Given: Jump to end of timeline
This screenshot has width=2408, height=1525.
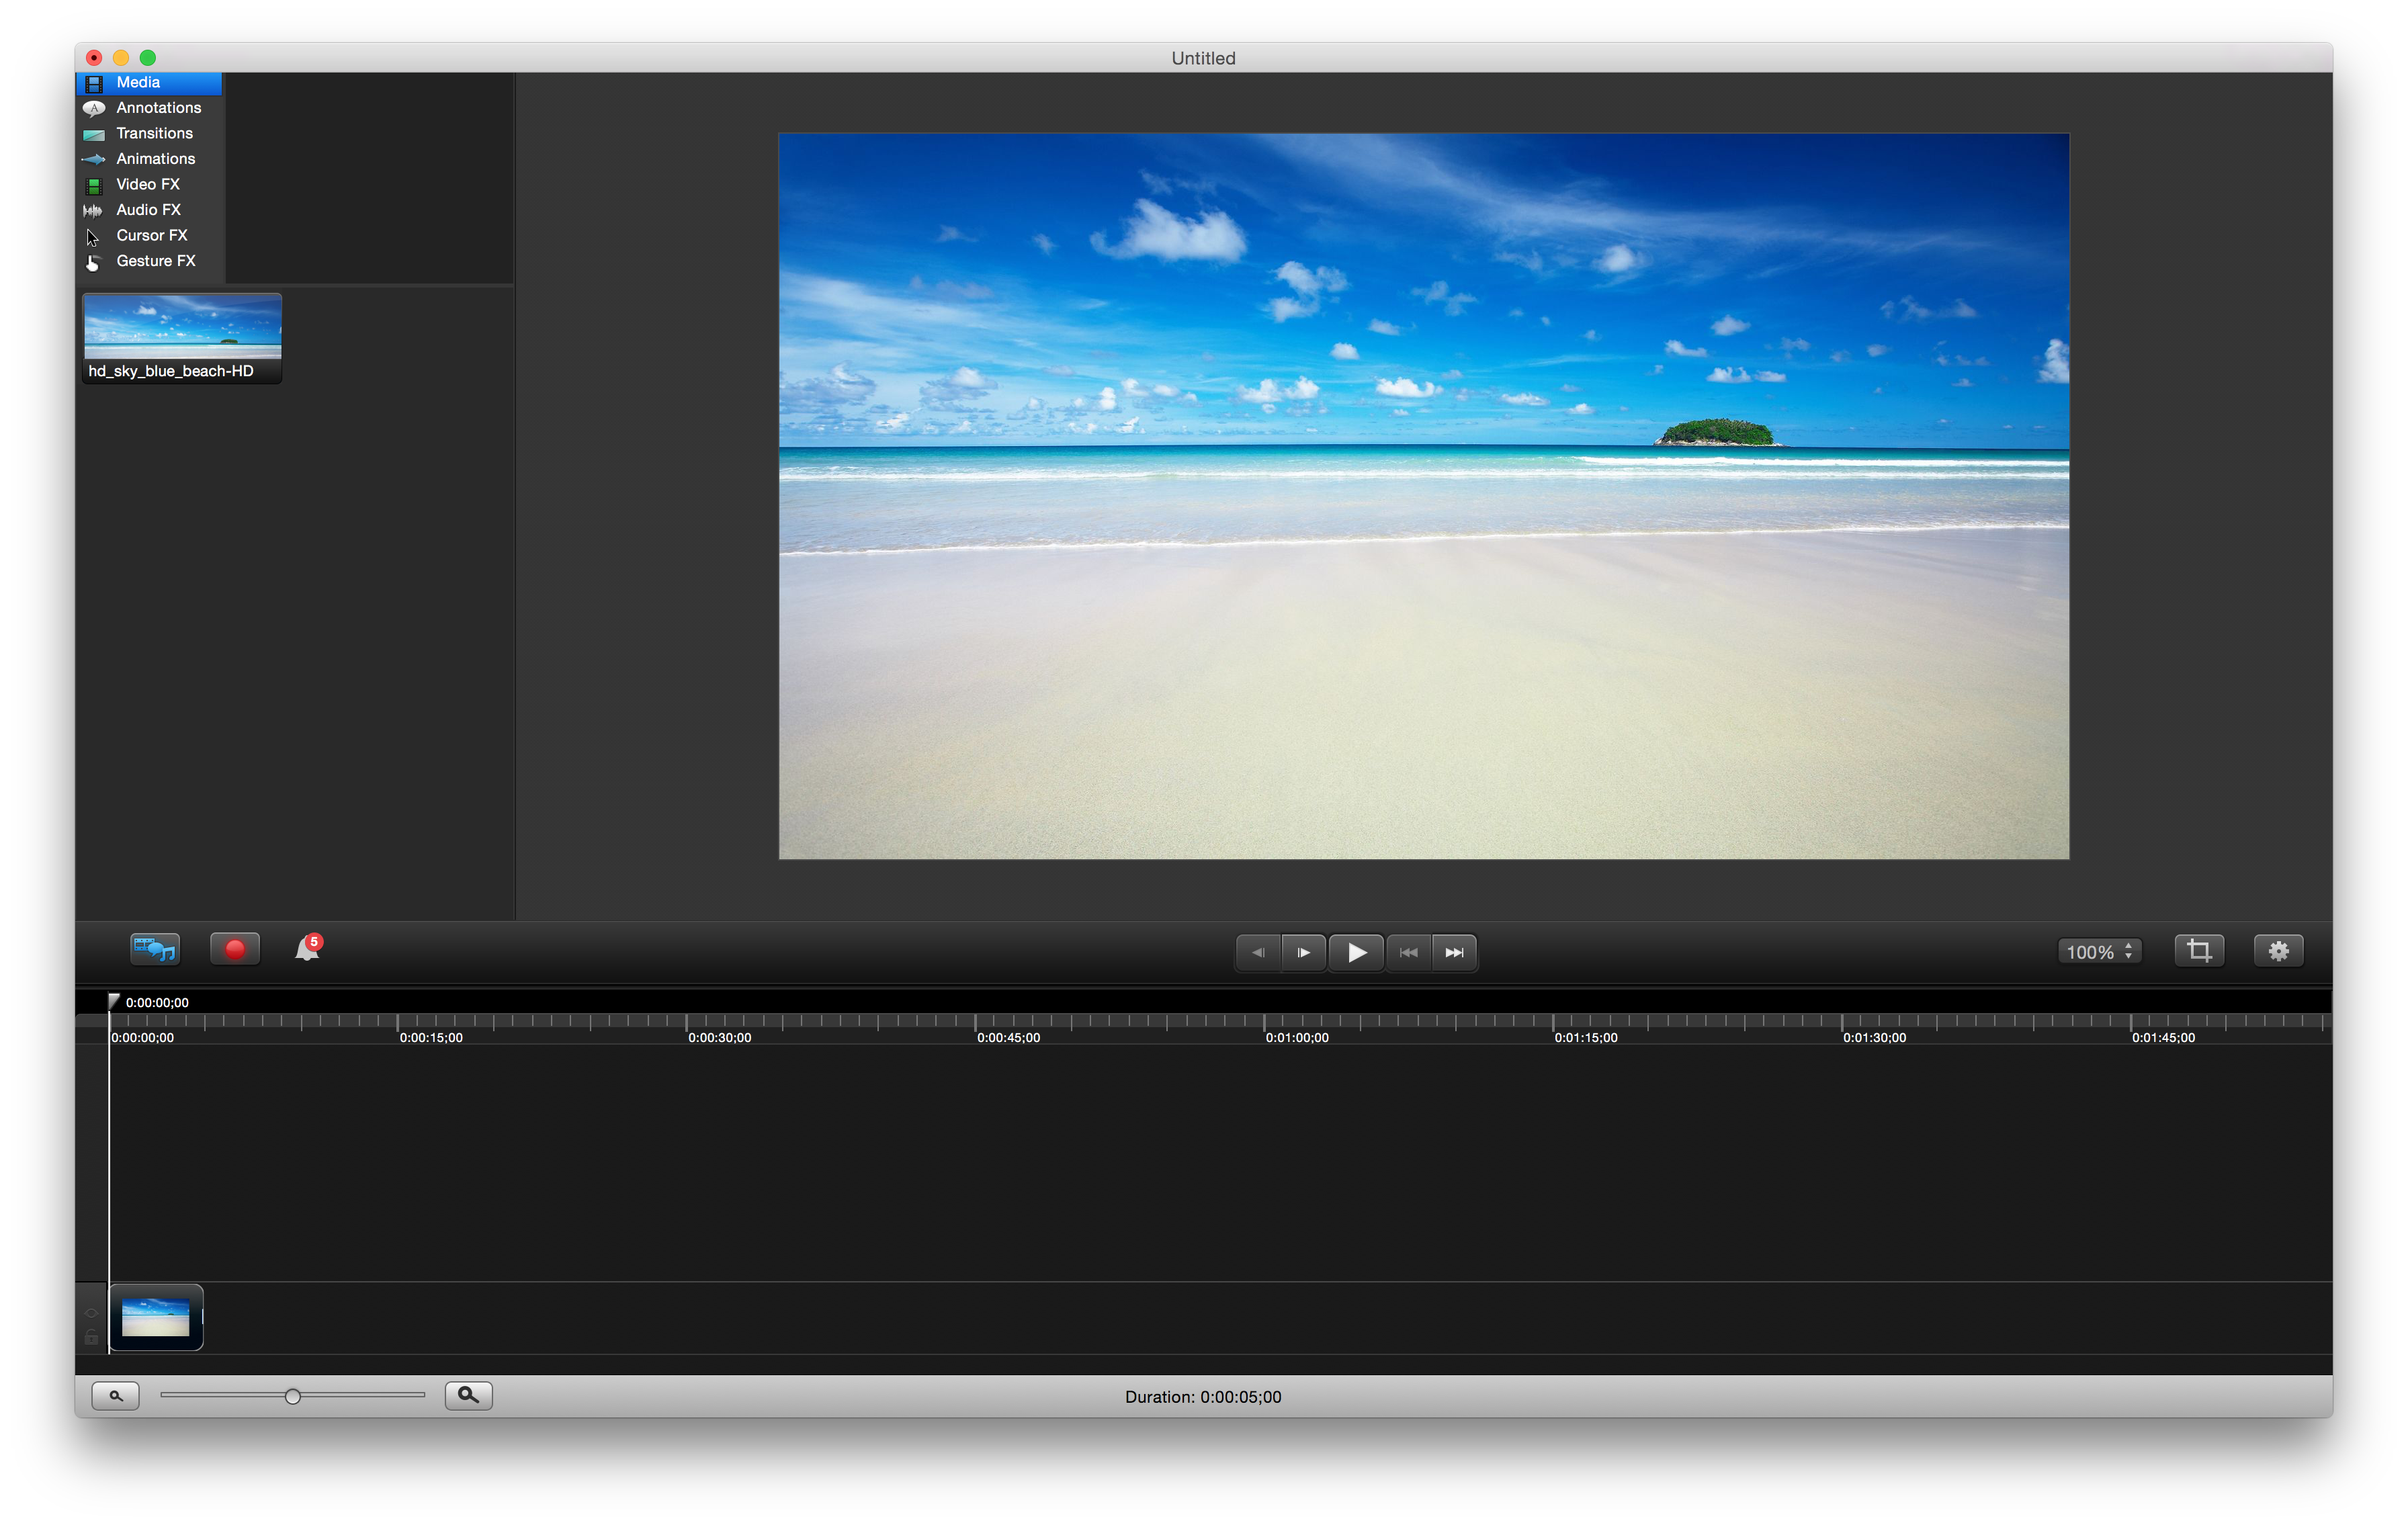Looking at the screenshot, I should (1454, 952).
